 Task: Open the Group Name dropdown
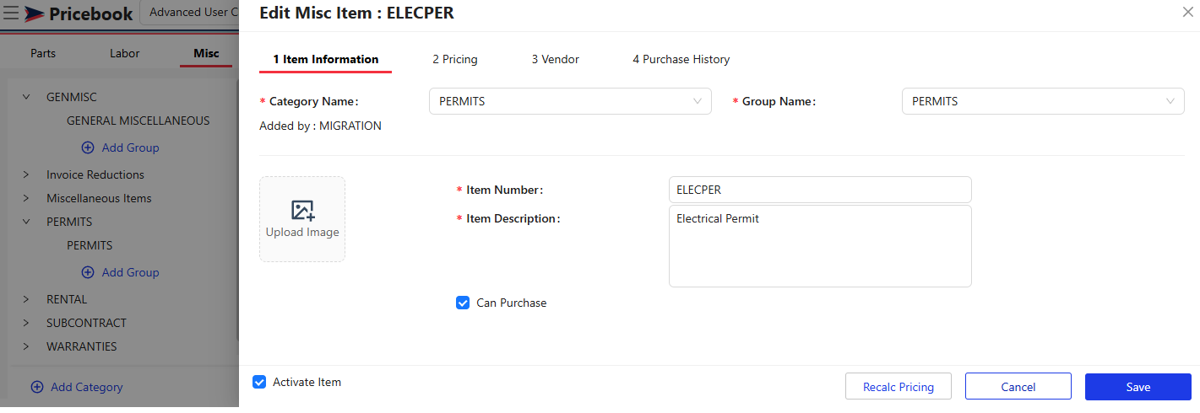[x=1043, y=101]
